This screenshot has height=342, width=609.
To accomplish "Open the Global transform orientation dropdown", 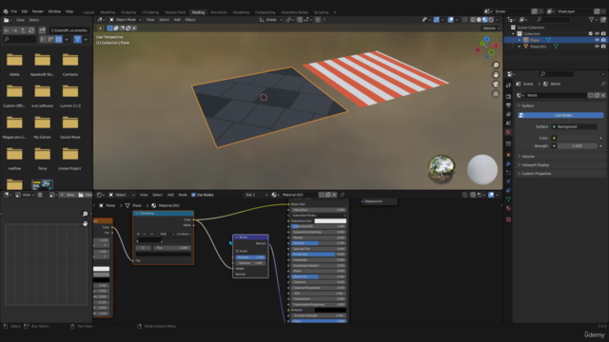I will pyautogui.click(x=271, y=19).
